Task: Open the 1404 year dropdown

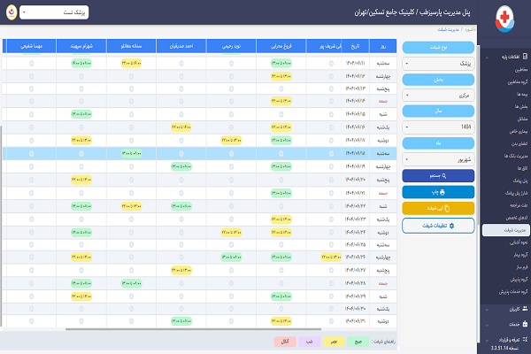Action: tap(438, 127)
